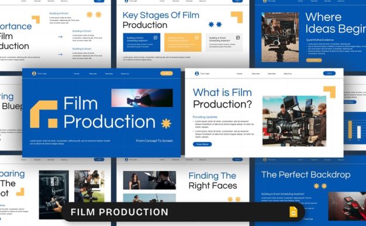Screen dimensions: 366x226
Task: Open the Home menu item on the blue title slide
Action: 77,74
